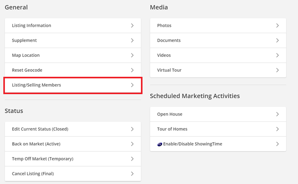Click the chevron on Supplement row
This screenshot has height=184, width=298.
[x=132, y=40]
